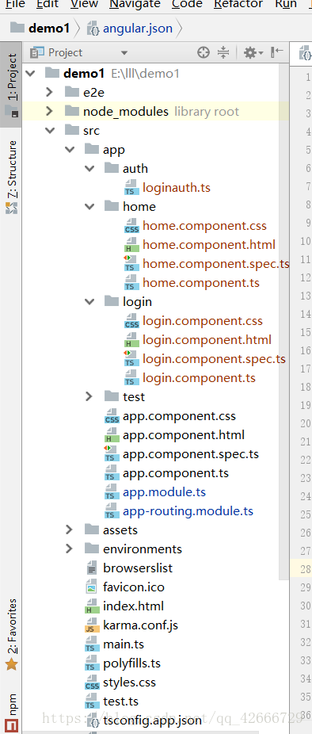This screenshot has height=734, width=312.
Task: Open the Navigate menu
Action: (135, 4)
